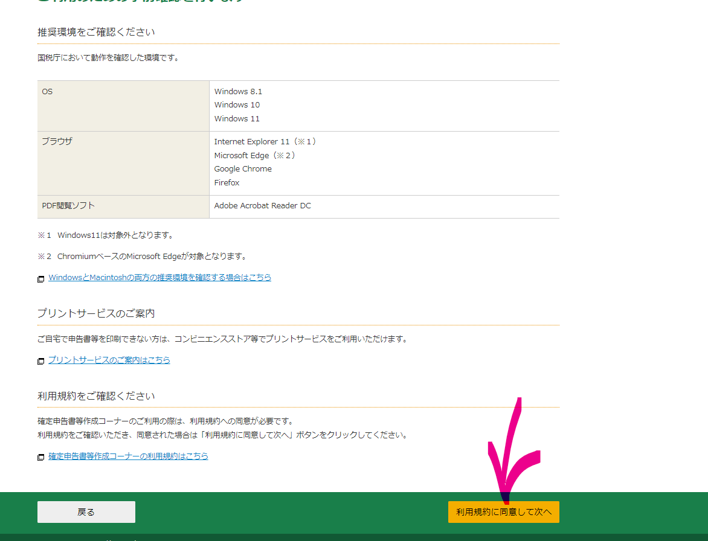The width and height of the screenshot is (708, 541).
Task: Select Google Chrome entry
Action: (x=243, y=168)
